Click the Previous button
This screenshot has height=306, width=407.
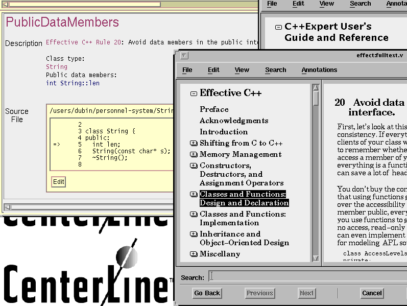point(260,293)
